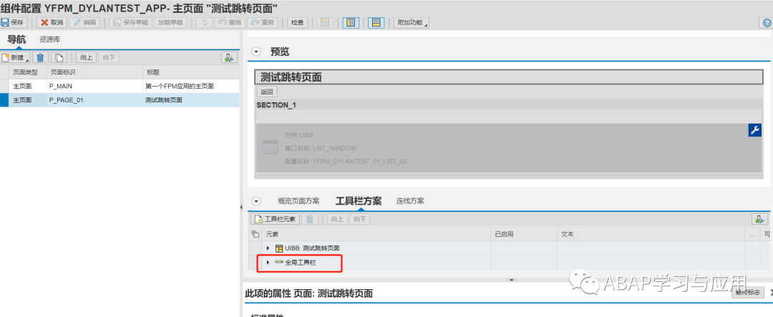The image size is (773, 317).
Task: Click 加载草稿 load draft button
Action: (170, 23)
